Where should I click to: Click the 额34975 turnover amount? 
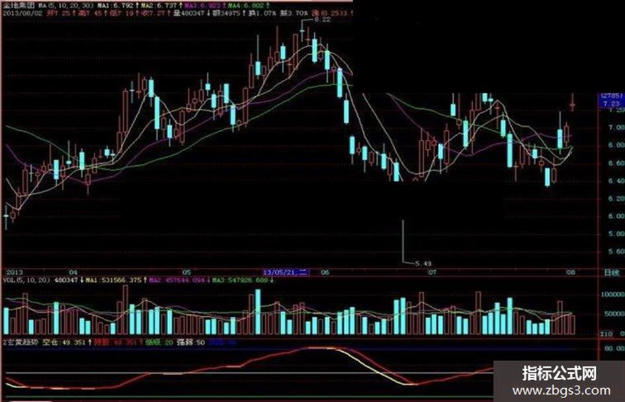click(226, 13)
